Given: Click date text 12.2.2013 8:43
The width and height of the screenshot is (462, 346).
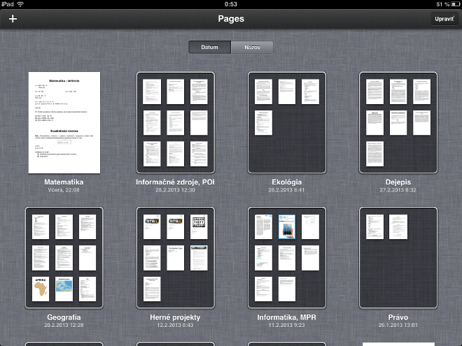Looking at the screenshot, I should pos(175,325).
